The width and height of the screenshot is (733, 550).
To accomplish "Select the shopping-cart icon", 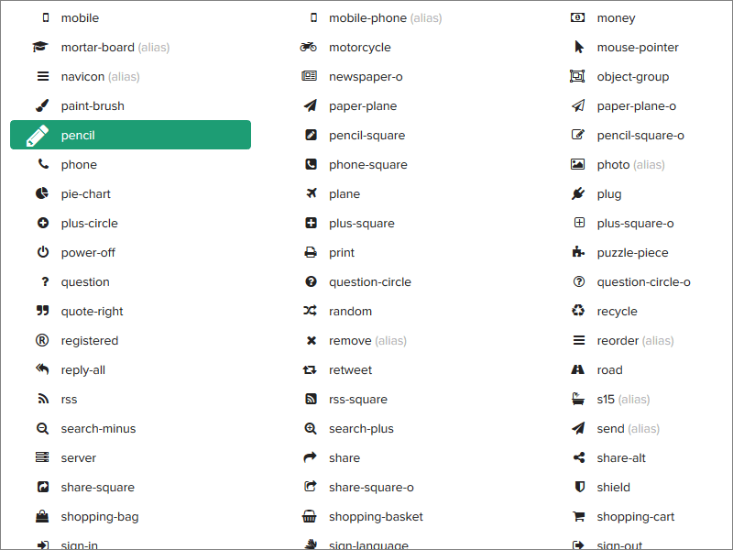I will [578, 517].
